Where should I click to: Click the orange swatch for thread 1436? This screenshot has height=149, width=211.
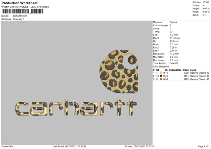[161, 79]
